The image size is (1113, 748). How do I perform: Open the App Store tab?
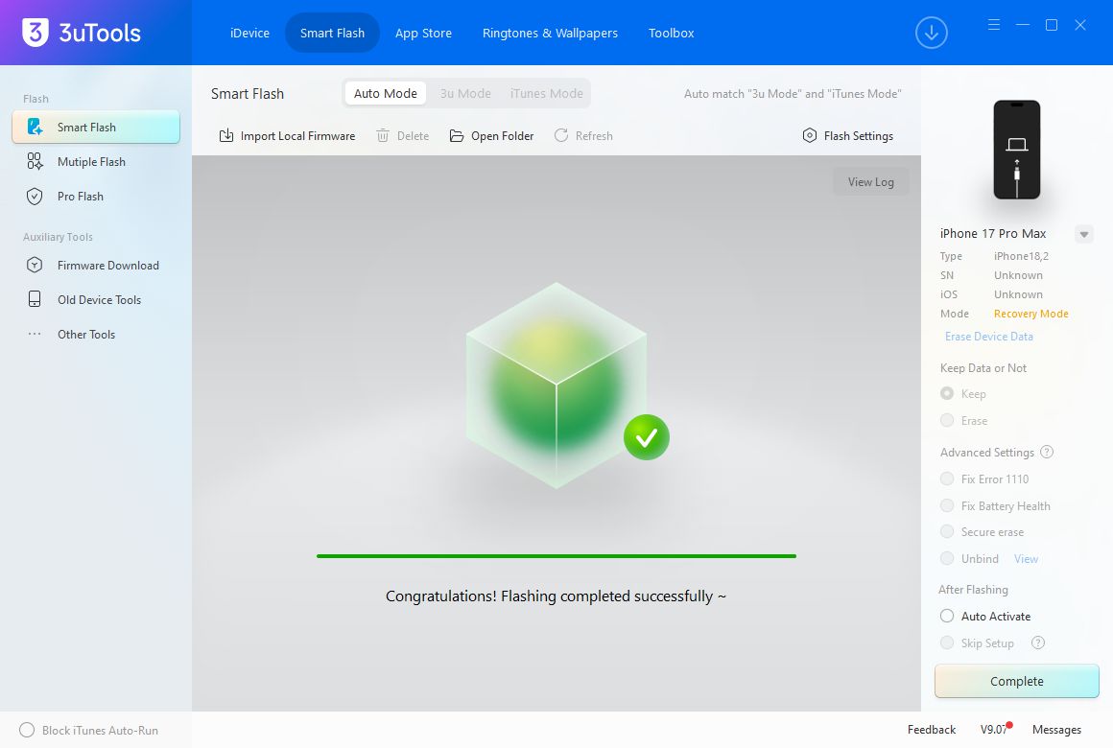tap(423, 33)
